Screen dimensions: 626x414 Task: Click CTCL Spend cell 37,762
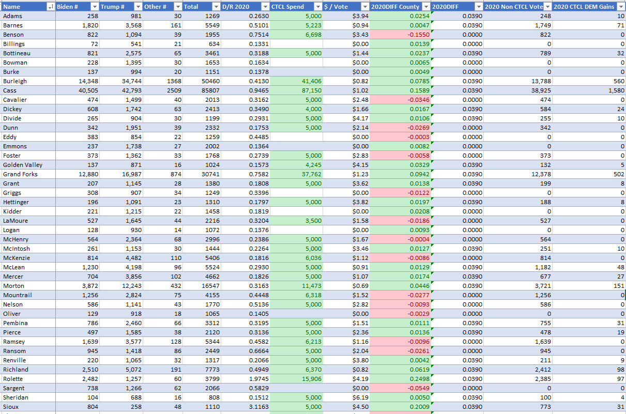pyautogui.click(x=297, y=174)
